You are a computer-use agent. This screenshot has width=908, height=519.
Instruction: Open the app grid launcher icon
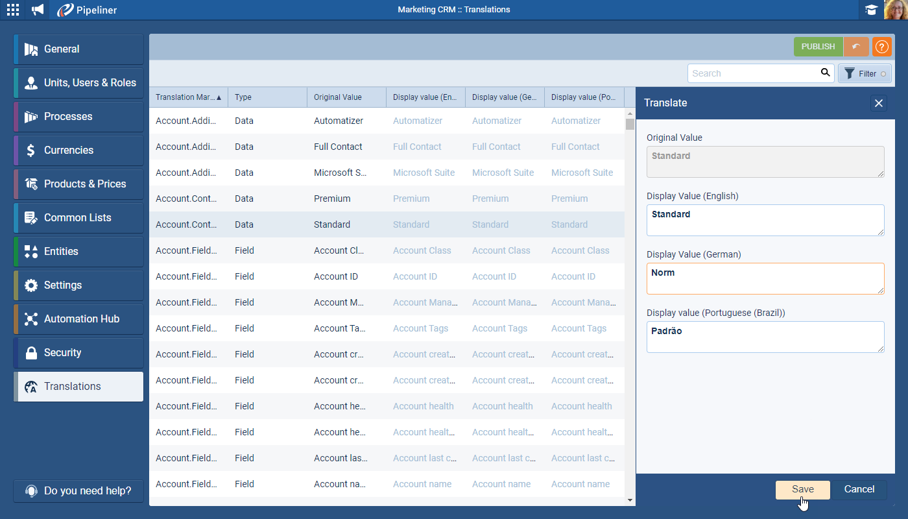[12, 10]
